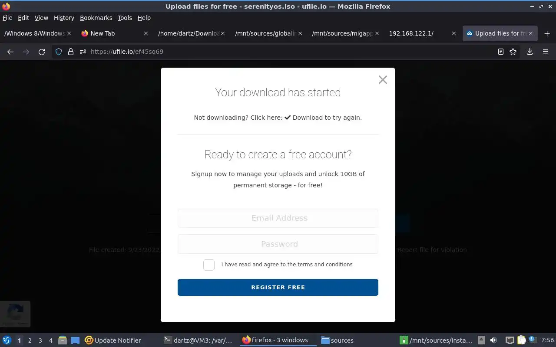Open Update Notifier taskbar item
556x347 pixels.
(x=113, y=340)
